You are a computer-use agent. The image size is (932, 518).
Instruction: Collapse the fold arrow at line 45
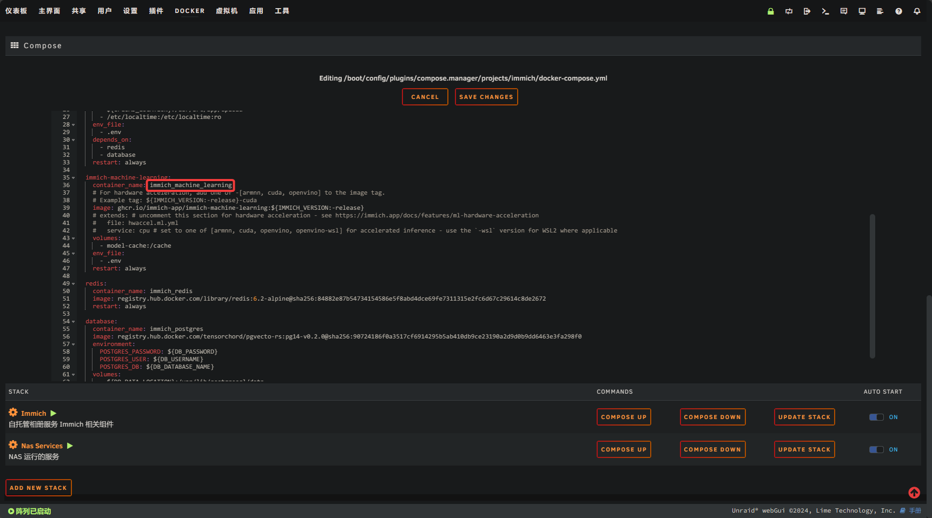[x=74, y=254]
